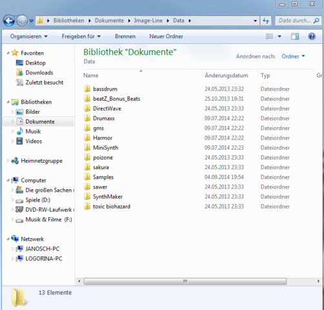Image resolution: width=324 pixels, height=310 pixels.
Task: Click the search magnifier icon
Action: pyautogui.click(x=316, y=21)
